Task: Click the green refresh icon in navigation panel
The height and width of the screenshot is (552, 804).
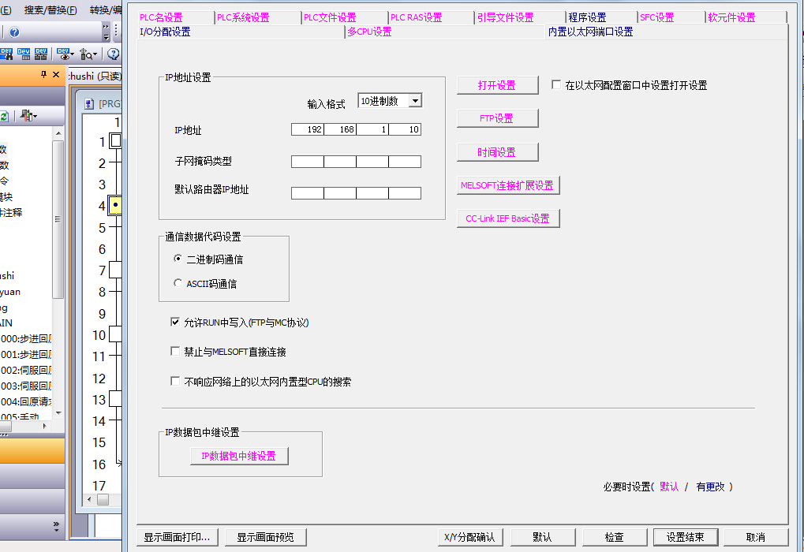Action: [4, 116]
